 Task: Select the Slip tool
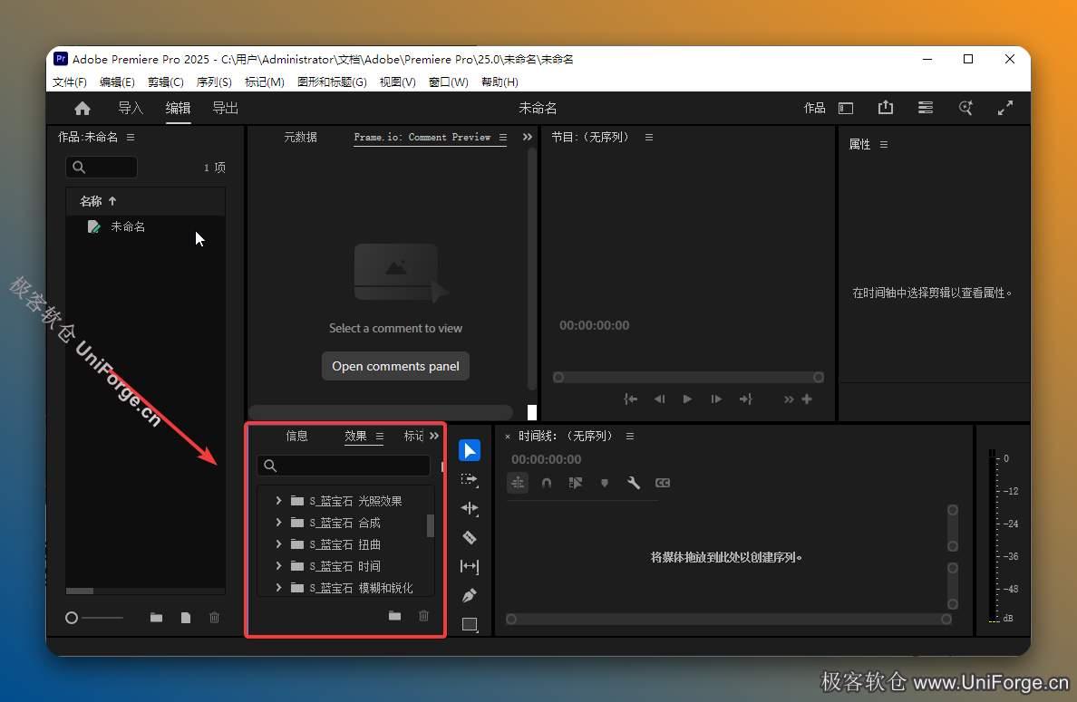coord(469,566)
